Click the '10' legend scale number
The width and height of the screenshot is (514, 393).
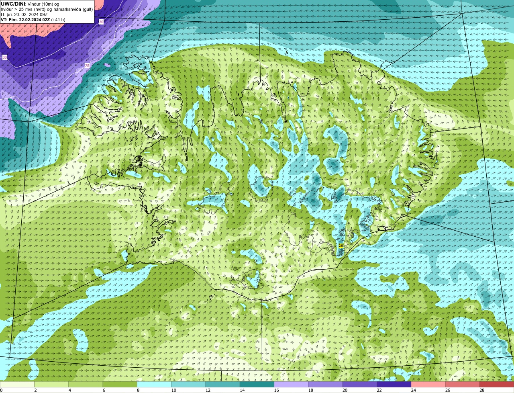173,390
